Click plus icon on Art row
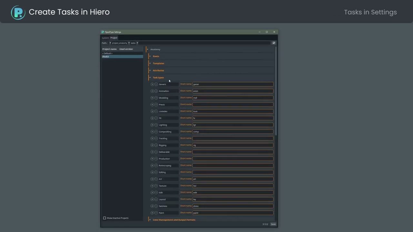Viewport: 413px width, 232px height. 152,179
